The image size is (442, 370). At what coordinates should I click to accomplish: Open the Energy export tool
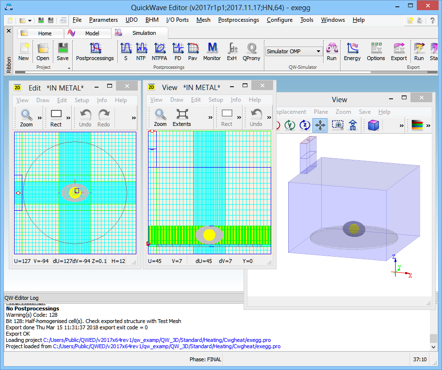352,51
